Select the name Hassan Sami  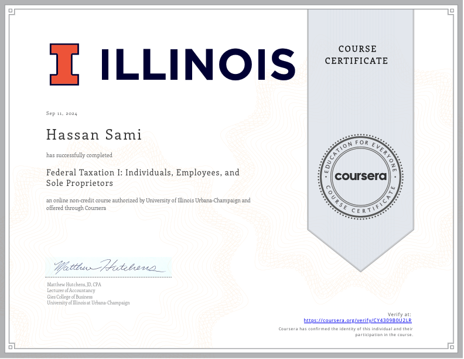coord(94,134)
